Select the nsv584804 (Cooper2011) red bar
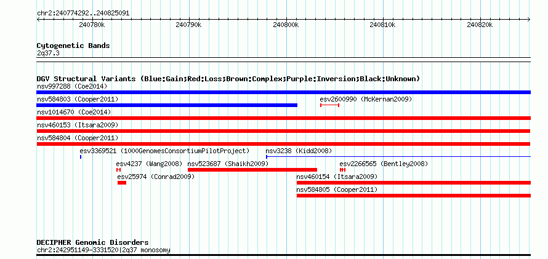This screenshot has width=548, height=259. [x=283, y=144]
